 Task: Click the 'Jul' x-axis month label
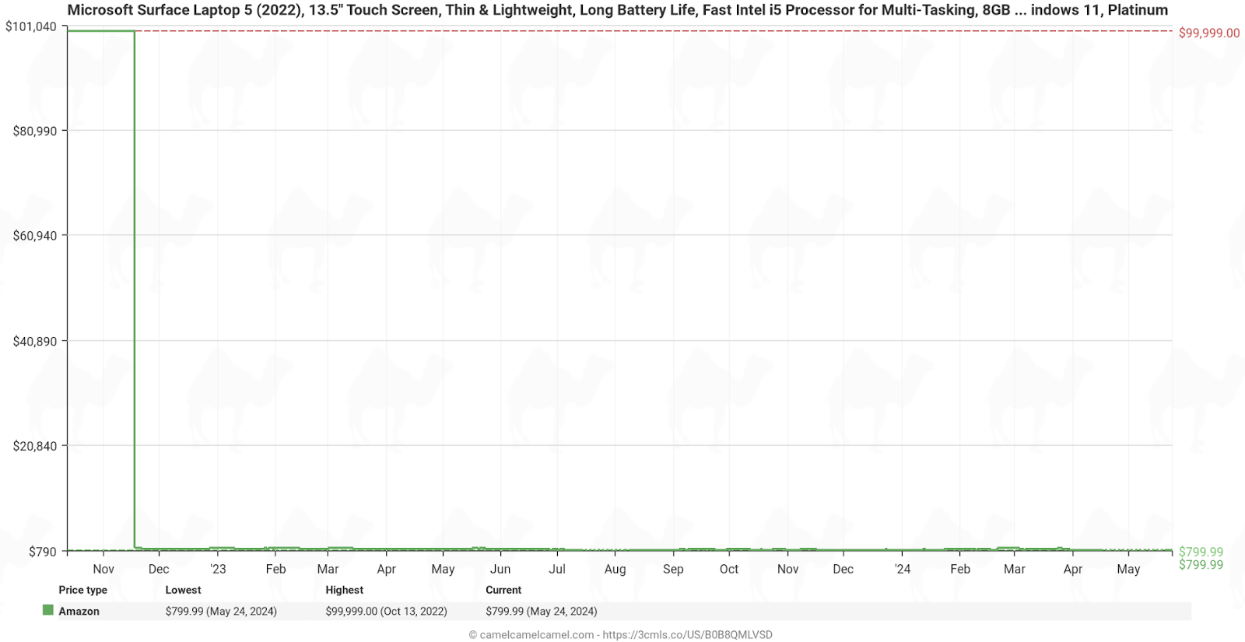557,569
